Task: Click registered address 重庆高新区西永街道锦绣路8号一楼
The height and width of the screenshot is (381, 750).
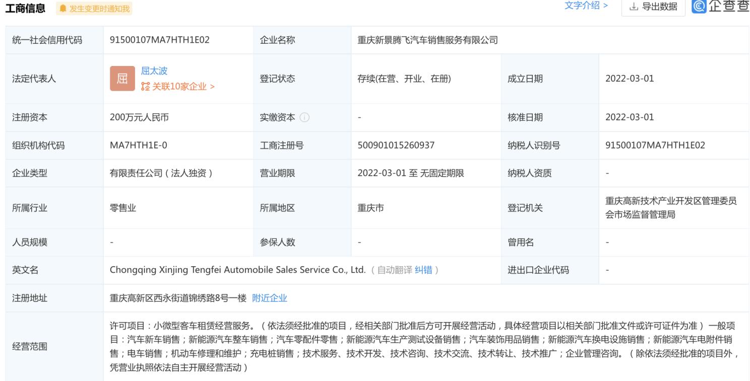Action: pos(178,298)
